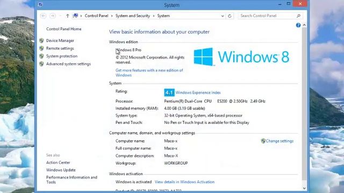Image resolution: width=344 pixels, height=193 pixels.
Task: Open Windows Update link
Action: click(61, 170)
